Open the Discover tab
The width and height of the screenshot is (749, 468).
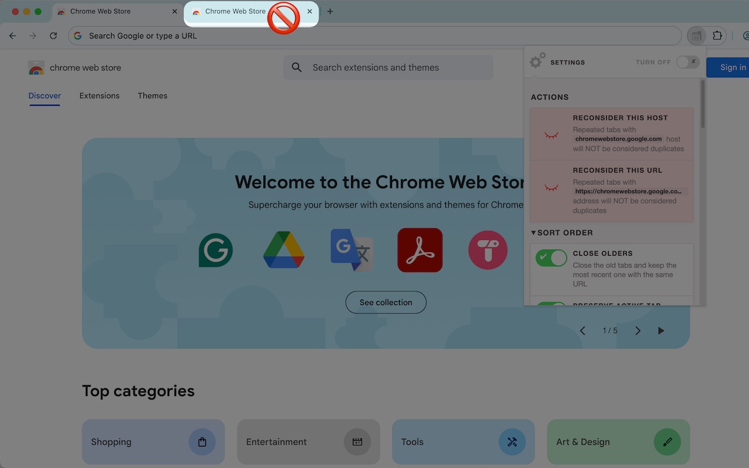[44, 96]
